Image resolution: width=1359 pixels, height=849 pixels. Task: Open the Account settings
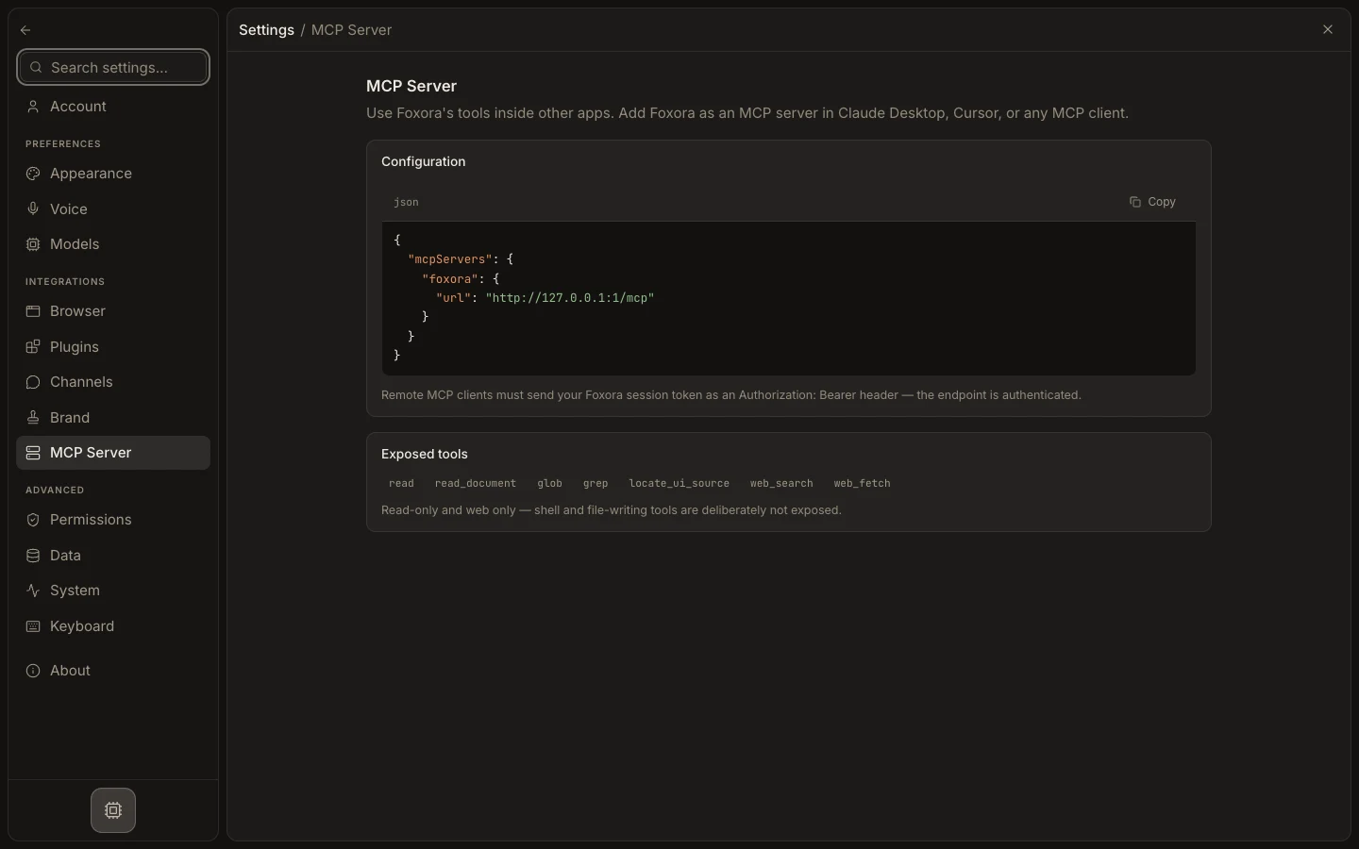tap(113, 107)
